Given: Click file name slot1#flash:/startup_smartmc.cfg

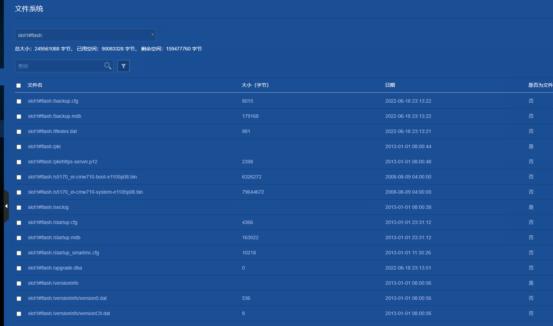Looking at the screenshot, I should tap(64, 253).
